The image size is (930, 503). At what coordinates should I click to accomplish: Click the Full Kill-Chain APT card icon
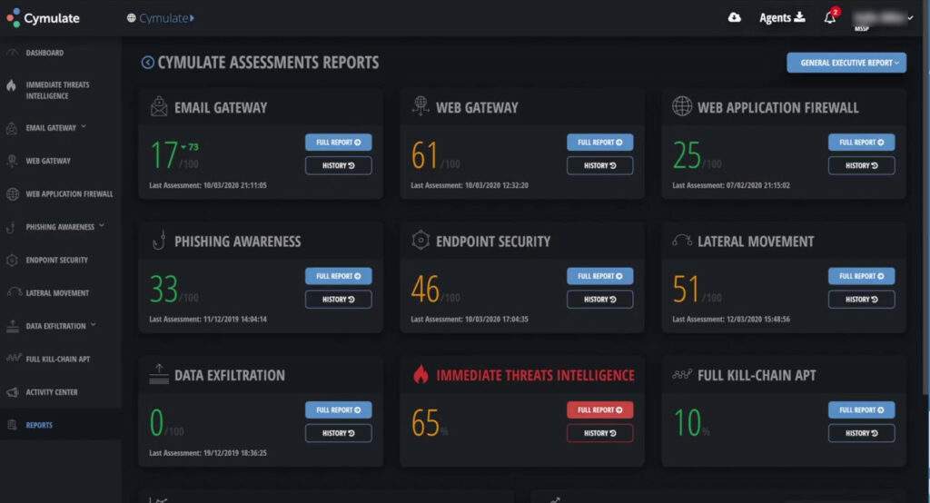[x=682, y=374]
